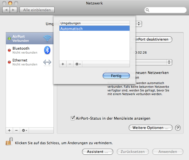Launch the Assistent … button
Screen dimensions: 189x160
pyautogui.click(x=98, y=152)
